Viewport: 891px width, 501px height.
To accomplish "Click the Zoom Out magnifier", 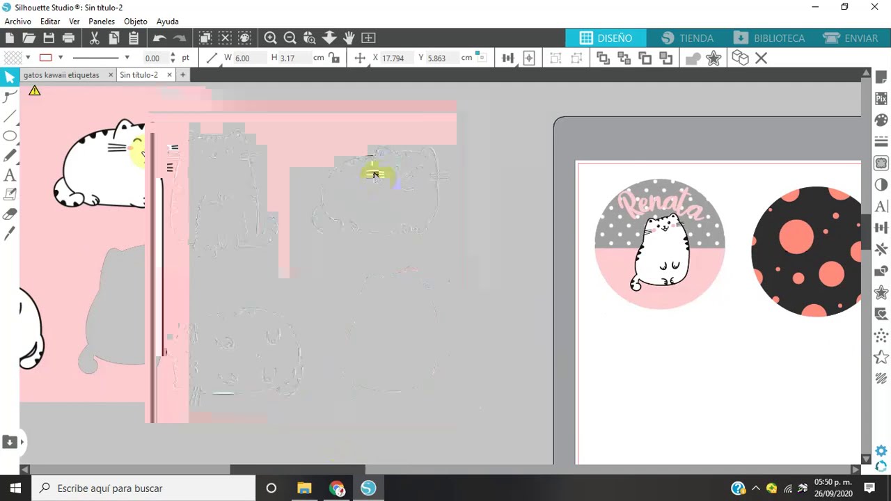I will point(290,38).
